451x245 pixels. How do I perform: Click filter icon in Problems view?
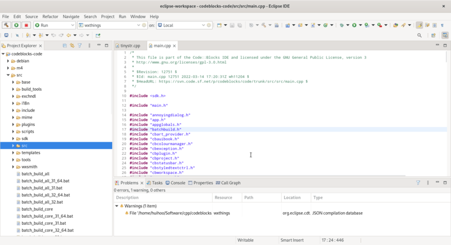[x=418, y=183]
